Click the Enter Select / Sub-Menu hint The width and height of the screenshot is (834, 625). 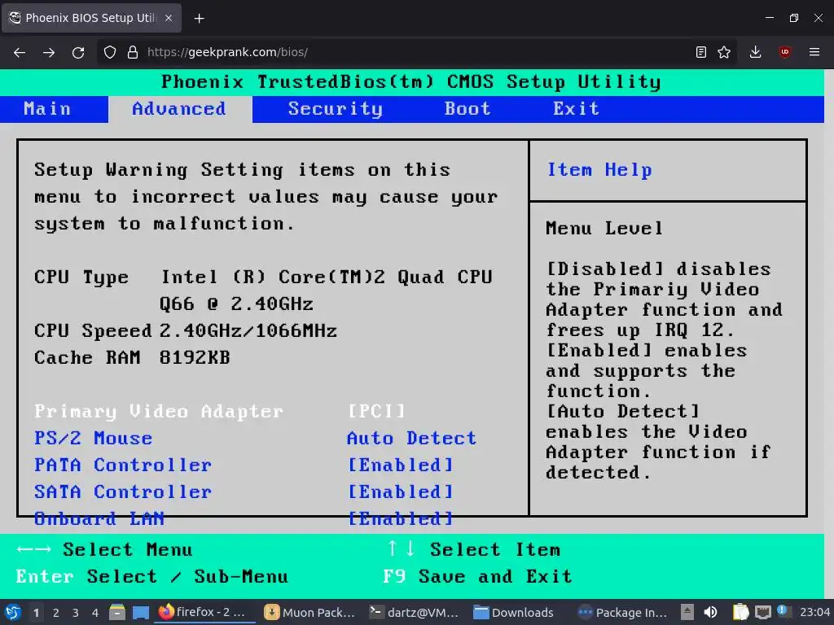click(152, 577)
